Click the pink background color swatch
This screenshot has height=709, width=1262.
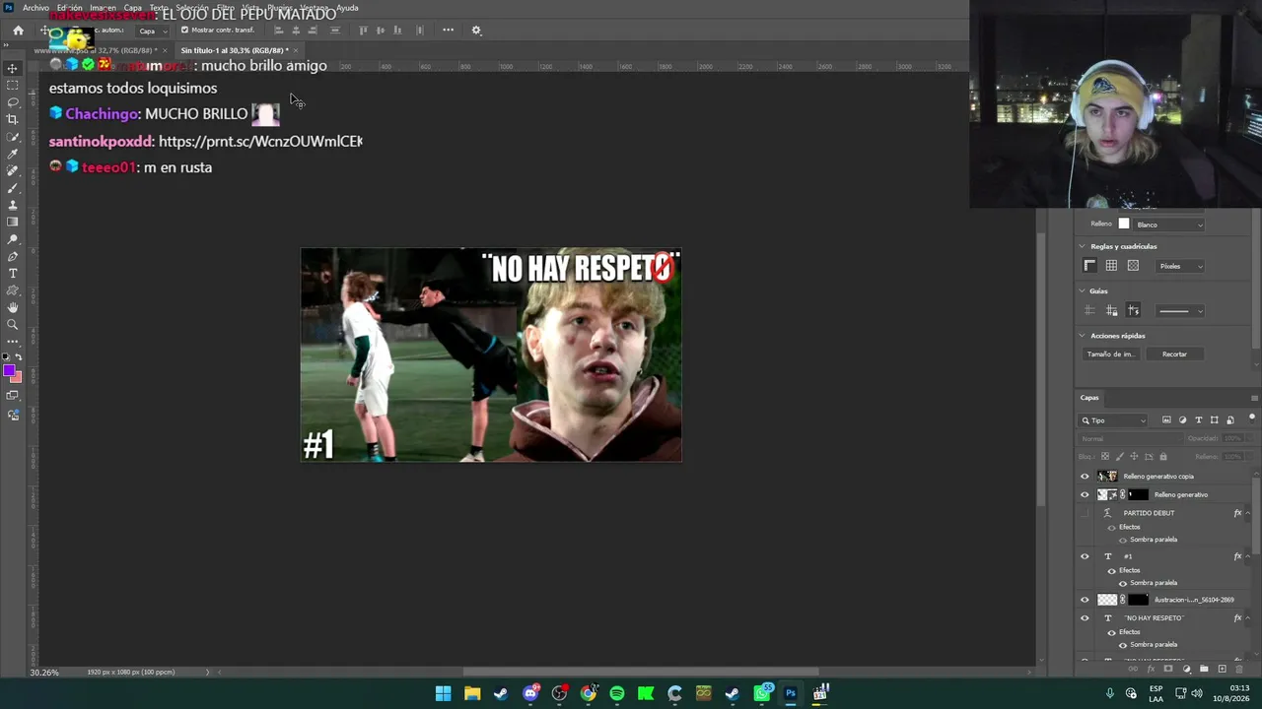[x=16, y=377]
